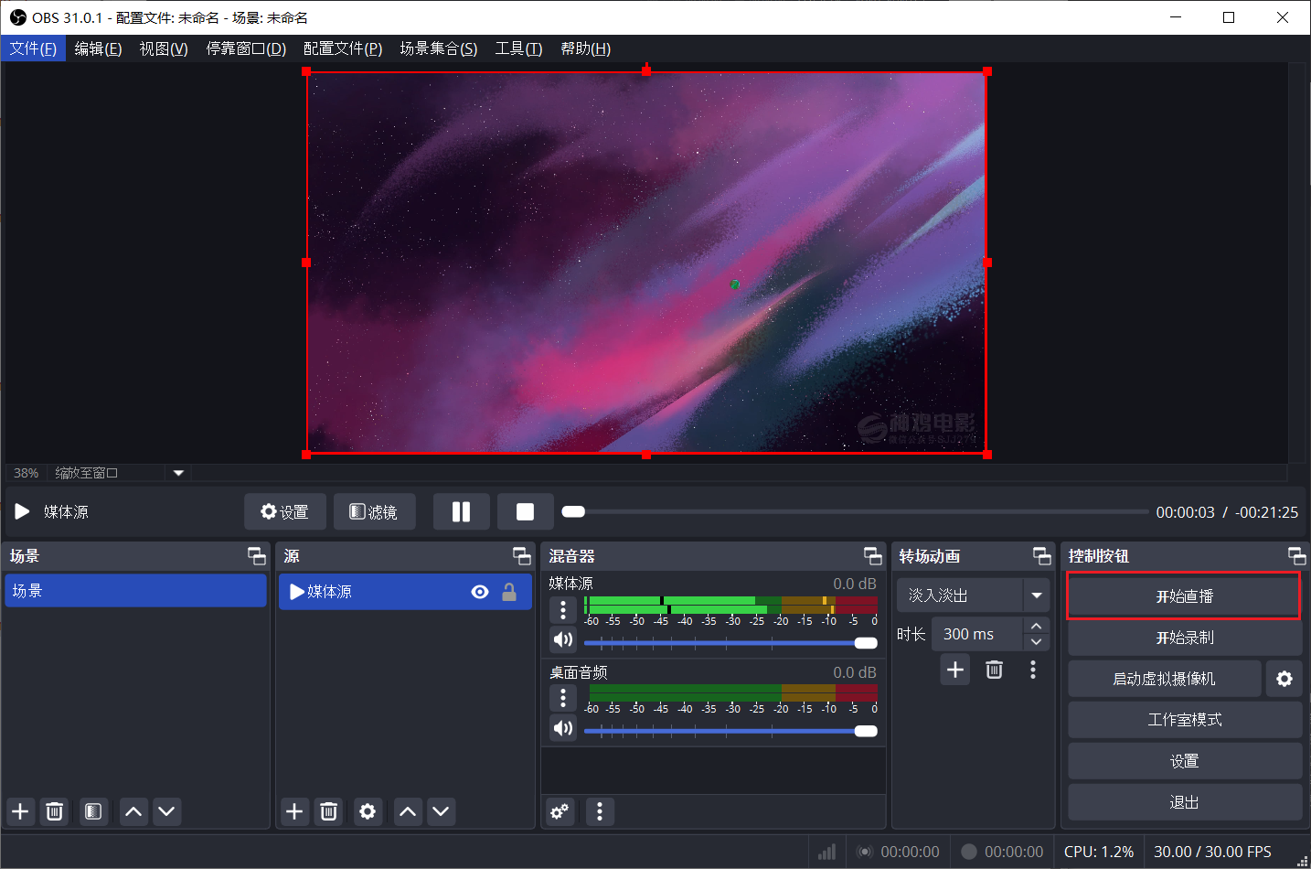Mute the 桌面音频 speaker icon
Image resolution: width=1311 pixels, height=869 pixels.
tap(563, 728)
